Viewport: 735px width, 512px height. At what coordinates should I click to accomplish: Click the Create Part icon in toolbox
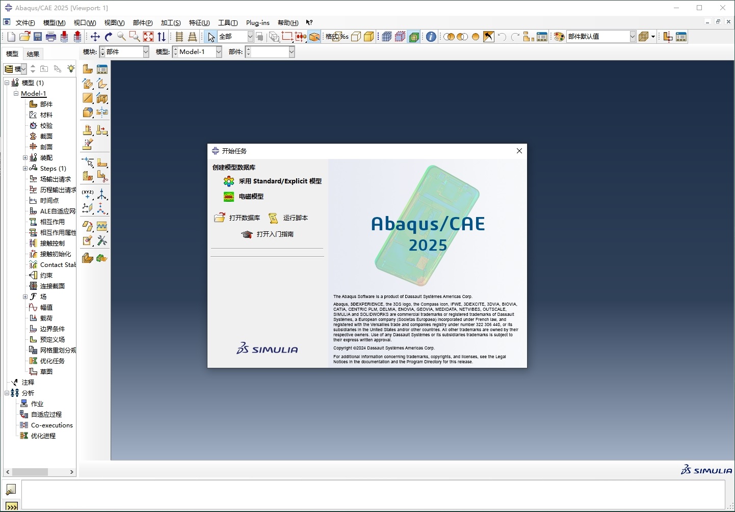[x=88, y=69]
